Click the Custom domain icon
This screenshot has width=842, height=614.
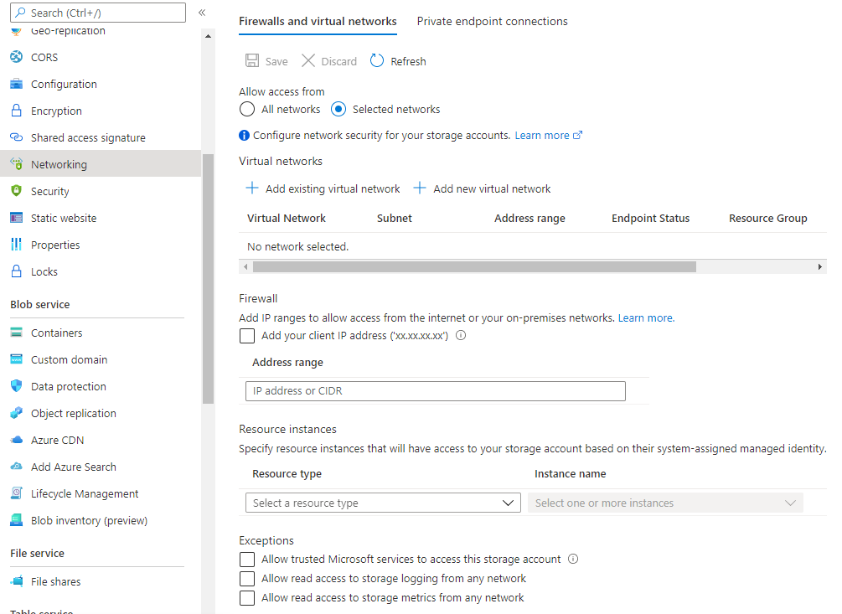click(x=17, y=359)
